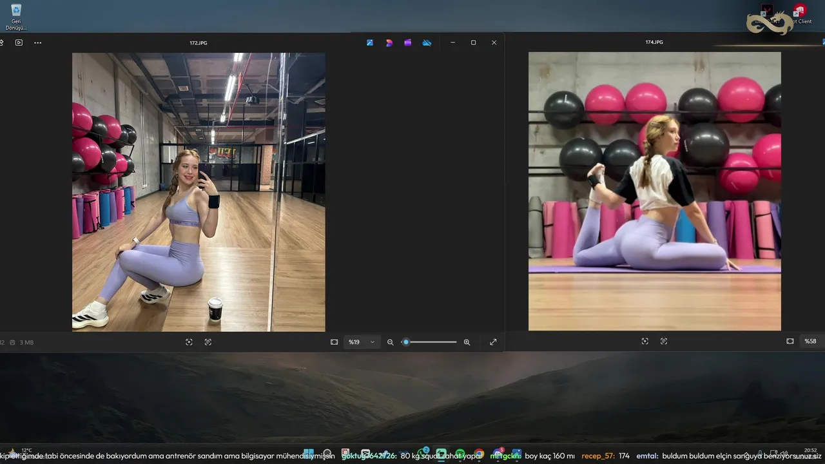The height and width of the screenshot is (464, 825).
Task: Open Google Chrome from the taskbar
Action: click(x=479, y=454)
